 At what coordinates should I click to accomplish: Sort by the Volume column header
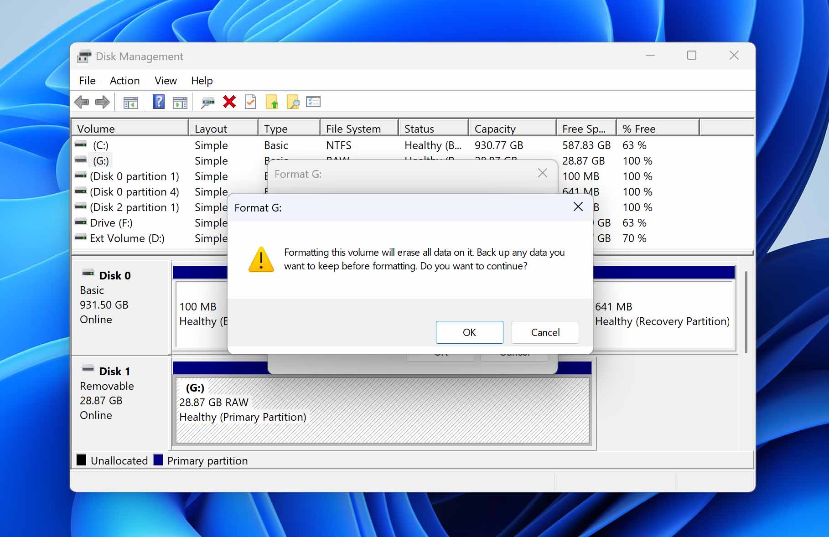[130, 129]
